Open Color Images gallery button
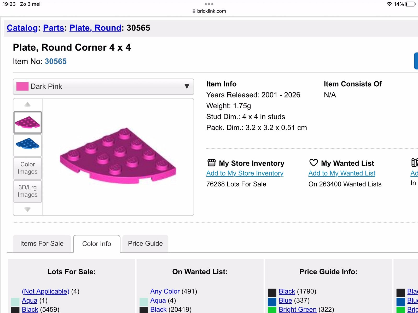 28,168
